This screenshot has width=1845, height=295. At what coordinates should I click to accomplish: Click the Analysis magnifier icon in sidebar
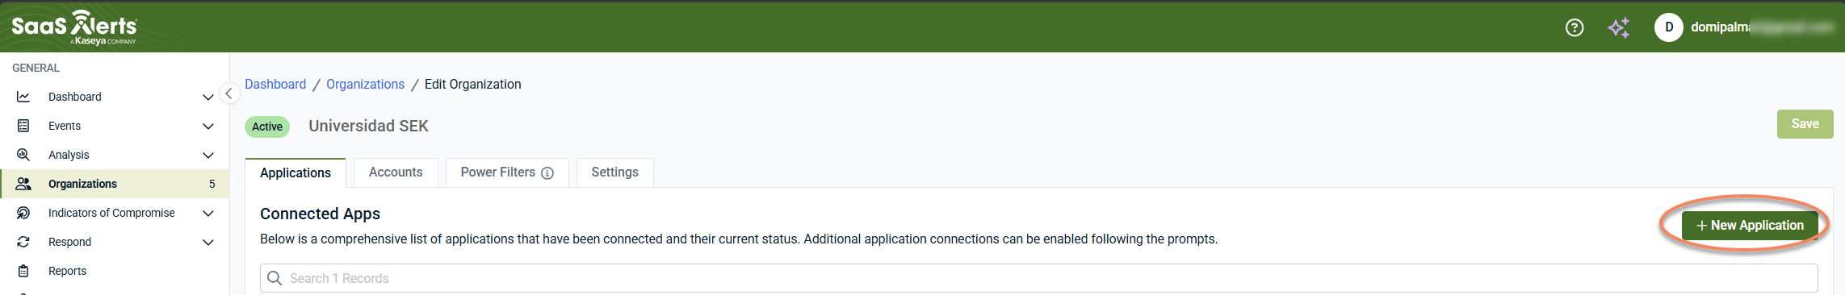(x=23, y=155)
